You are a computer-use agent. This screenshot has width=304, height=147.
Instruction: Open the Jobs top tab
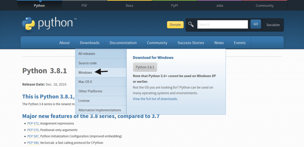pos(219,5)
